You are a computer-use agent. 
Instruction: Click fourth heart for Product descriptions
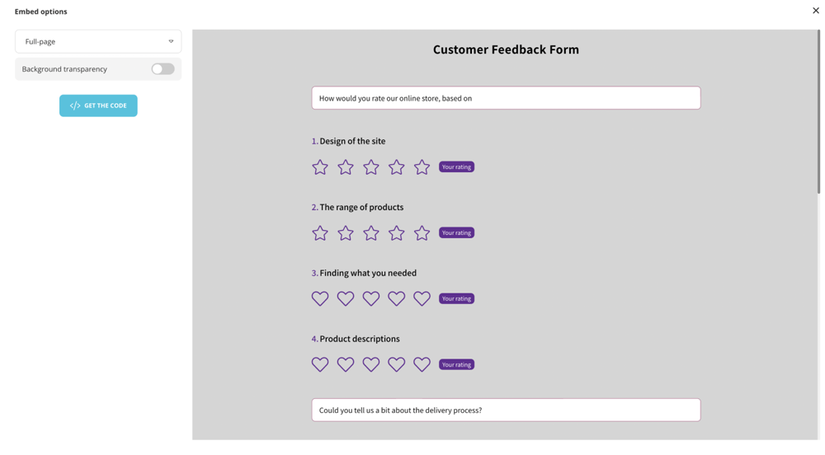tap(397, 364)
